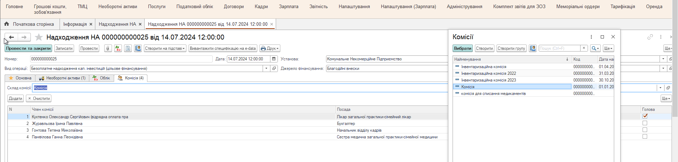Open kebab menu in Комісії dialog header
Screen dimensions: 678x162
(591, 37)
